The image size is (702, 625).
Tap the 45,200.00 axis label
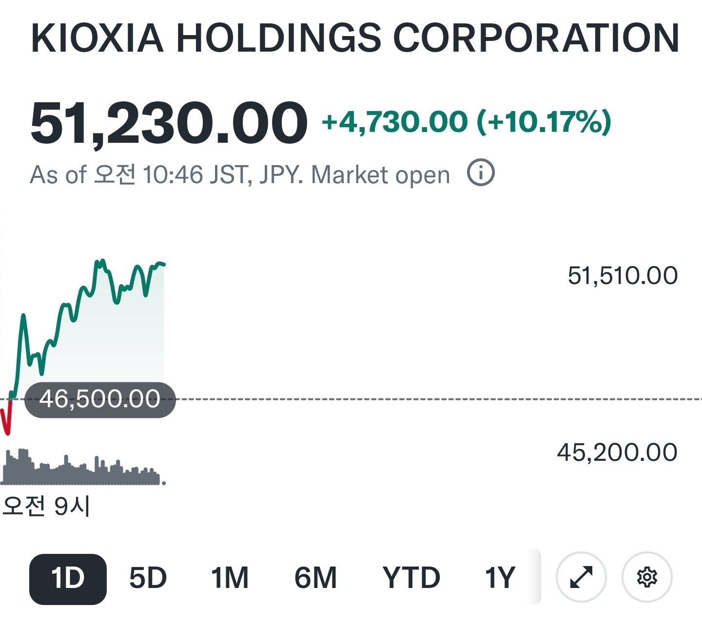point(617,453)
